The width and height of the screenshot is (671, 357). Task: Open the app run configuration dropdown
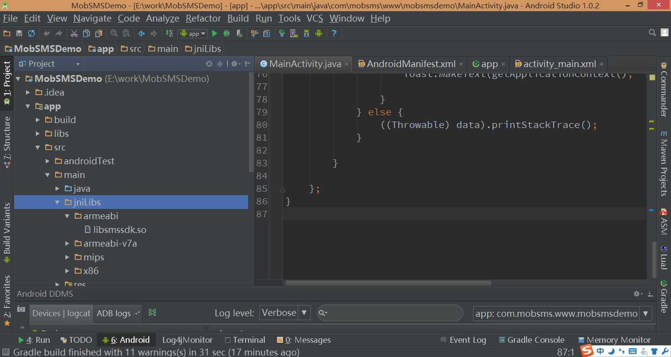[x=193, y=33]
